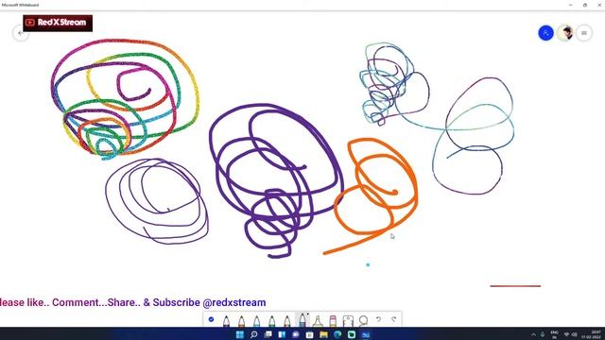This screenshot has width=605, height=340.
Task: Open the Windows Start menu
Action: pos(239,334)
